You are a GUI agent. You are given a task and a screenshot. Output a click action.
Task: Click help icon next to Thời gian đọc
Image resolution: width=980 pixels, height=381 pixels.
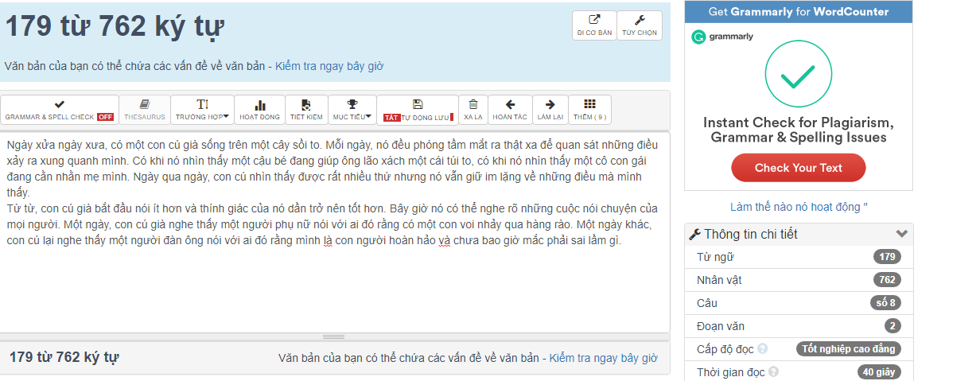(774, 371)
